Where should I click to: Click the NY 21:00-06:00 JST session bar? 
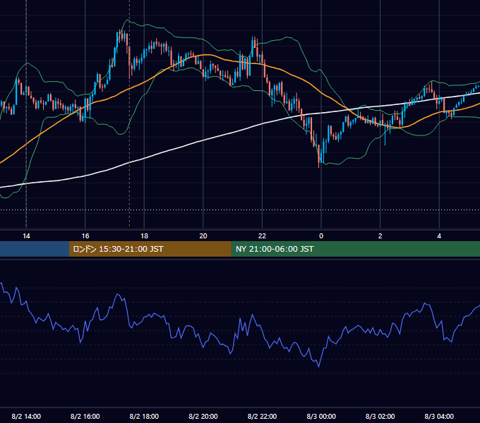(355, 249)
